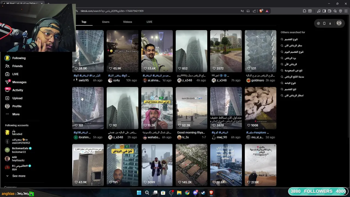Open Steam from the taskbar

203,193
